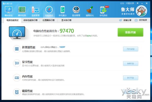Click the 处理器性能 heading
The height and width of the screenshot is (102, 152).
coord(29,47)
